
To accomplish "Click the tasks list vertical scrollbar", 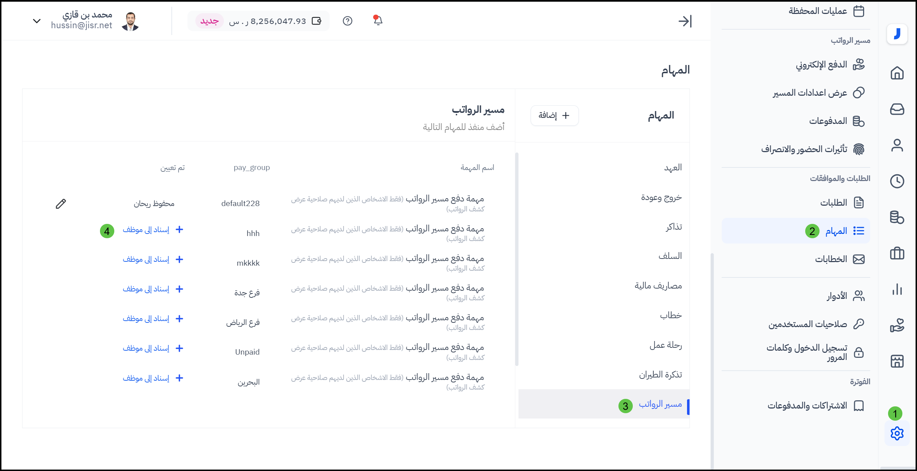I will coord(517,259).
